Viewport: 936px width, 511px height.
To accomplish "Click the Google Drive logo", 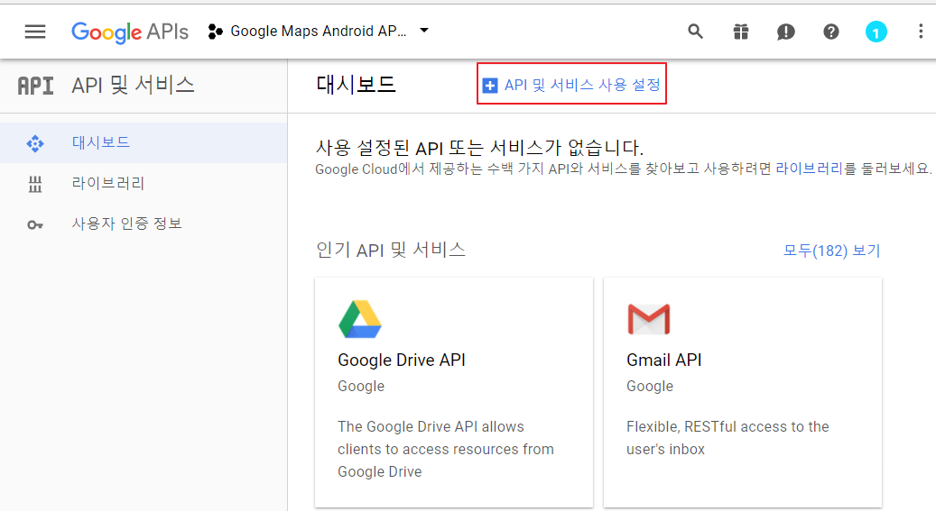I will (x=360, y=319).
